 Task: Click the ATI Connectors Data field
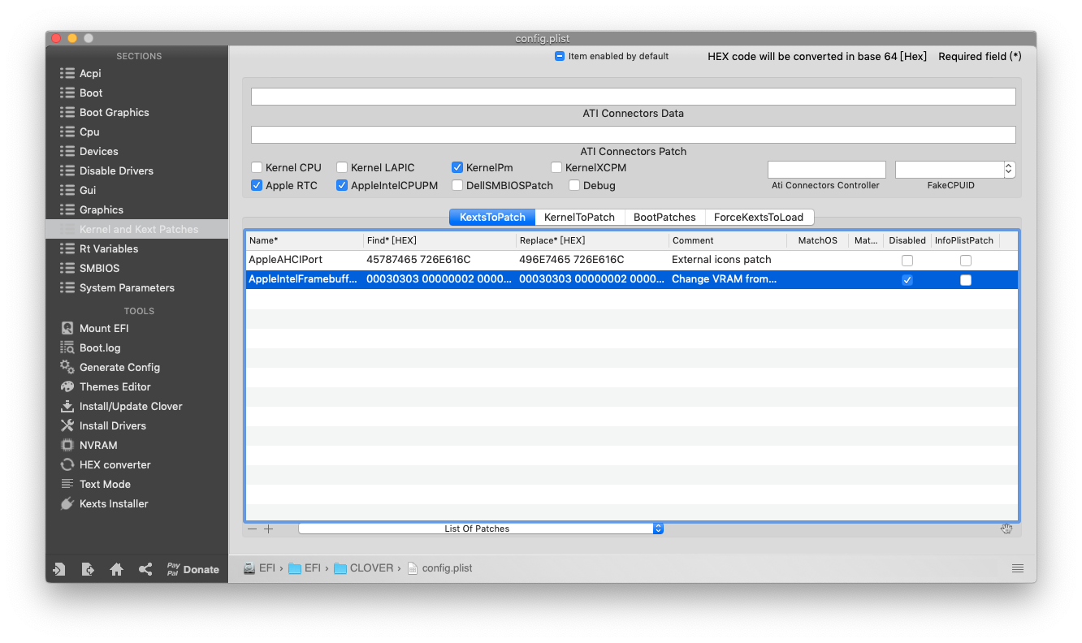click(x=633, y=97)
